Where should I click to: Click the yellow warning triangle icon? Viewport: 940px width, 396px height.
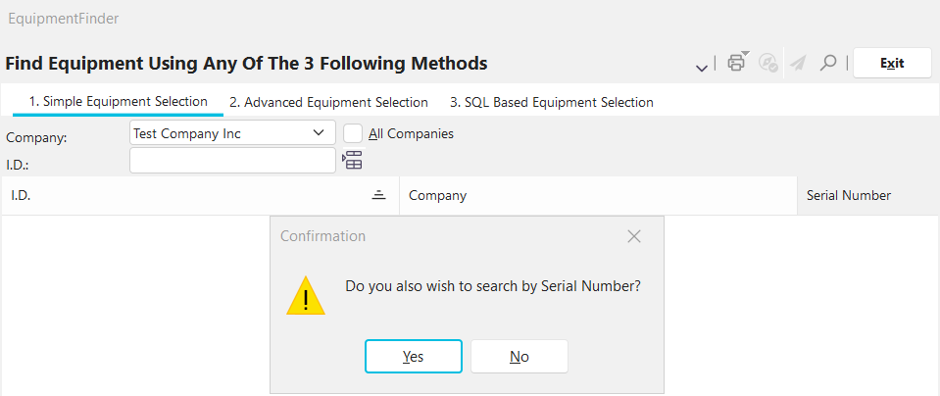(x=306, y=295)
